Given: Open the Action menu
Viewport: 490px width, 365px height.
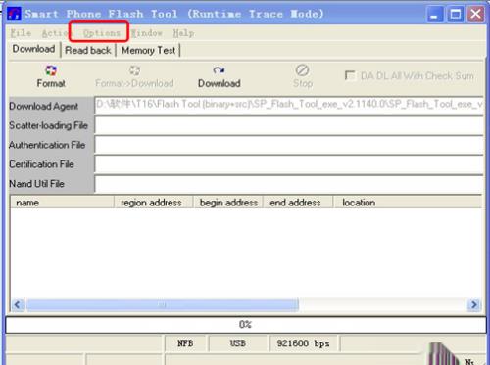Looking at the screenshot, I should click(56, 33).
